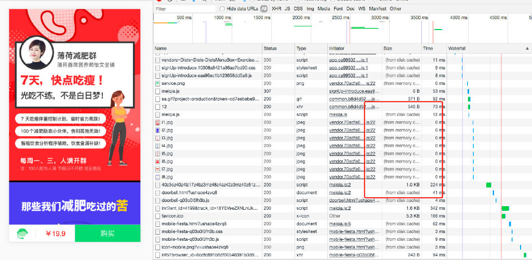The height and width of the screenshot is (260, 532).
Task: Click the file icon of signUp-introduce css file
Action: pos(157,68)
